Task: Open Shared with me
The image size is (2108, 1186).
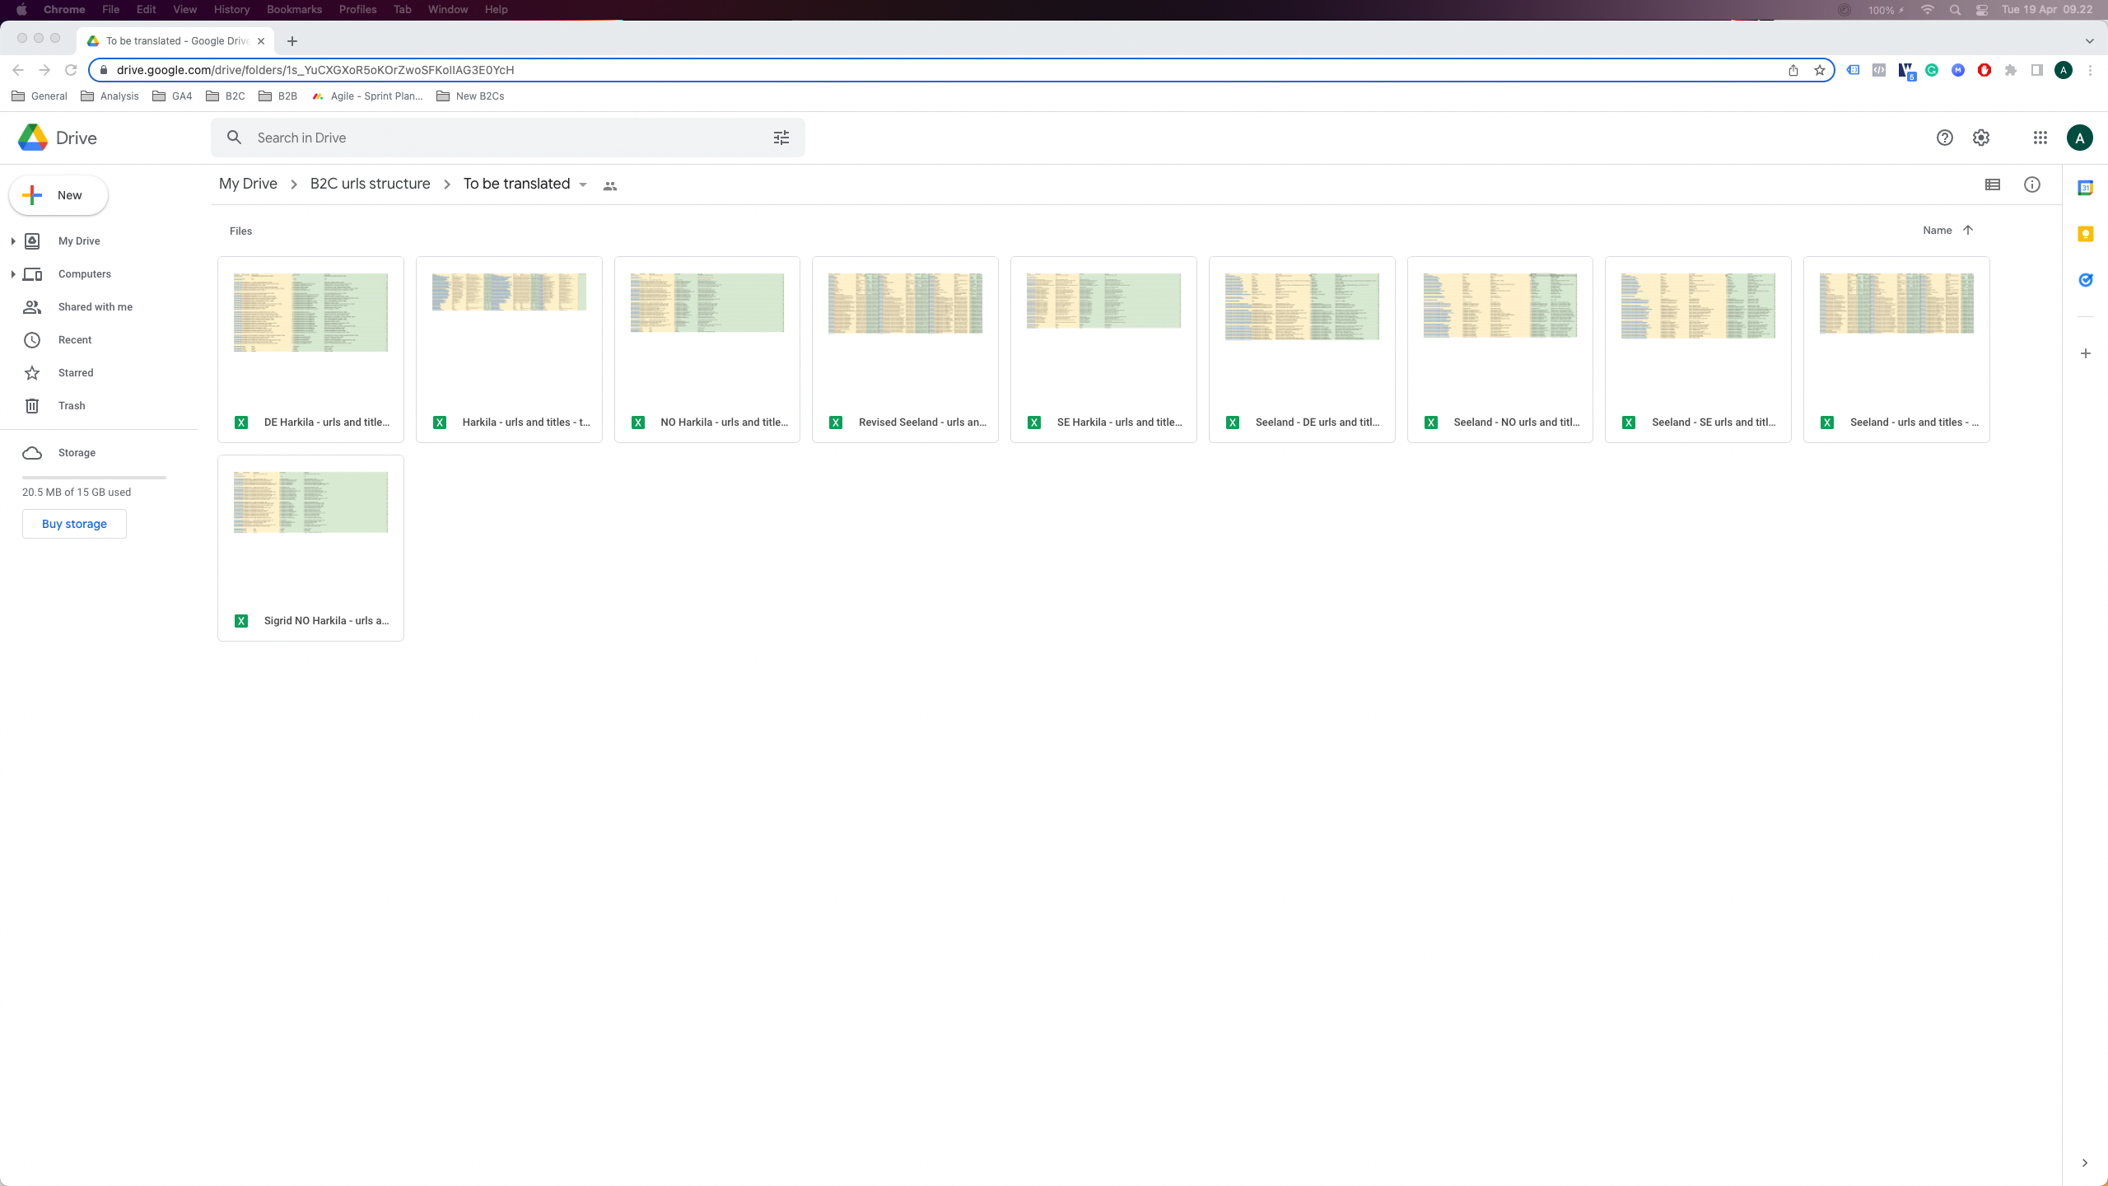Action: point(96,306)
